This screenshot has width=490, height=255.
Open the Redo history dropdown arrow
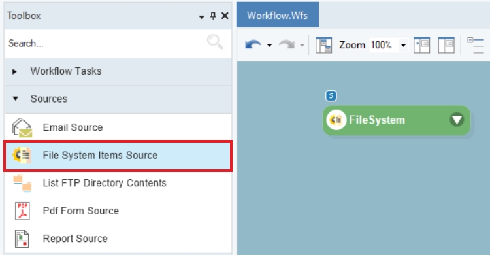[302, 46]
